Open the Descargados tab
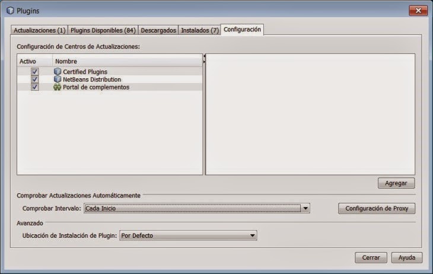433x274 pixels. pyautogui.click(x=158, y=30)
